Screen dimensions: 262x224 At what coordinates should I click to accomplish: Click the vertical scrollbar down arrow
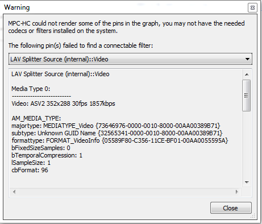coord(247,182)
